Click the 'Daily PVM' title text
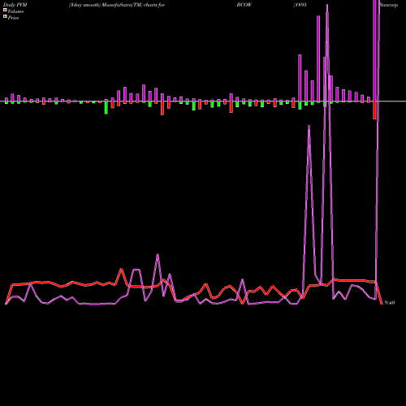Screen dimensions: 406x406 [15, 5]
